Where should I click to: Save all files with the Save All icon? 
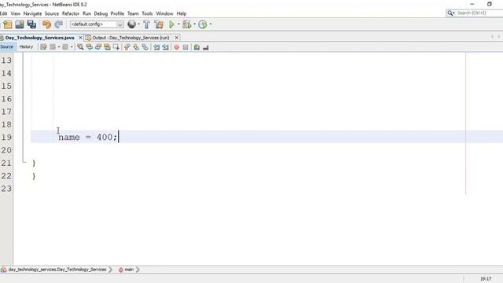[x=31, y=24]
